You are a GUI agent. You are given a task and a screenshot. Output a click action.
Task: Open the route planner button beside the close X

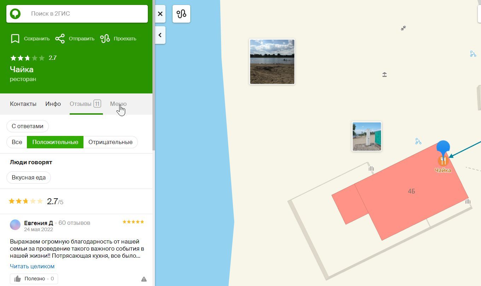[x=181, y=14]
